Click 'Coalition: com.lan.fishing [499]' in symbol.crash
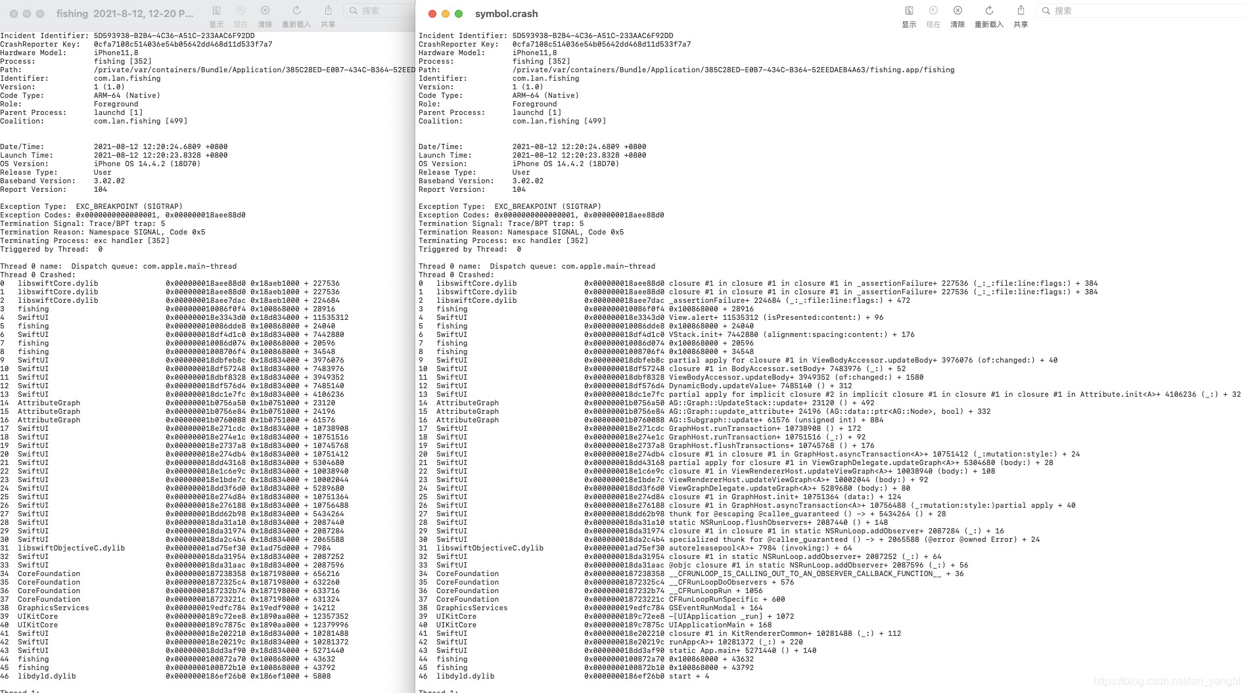The image size is (1246, 693). pyautogui.click(x=513, y=121)
